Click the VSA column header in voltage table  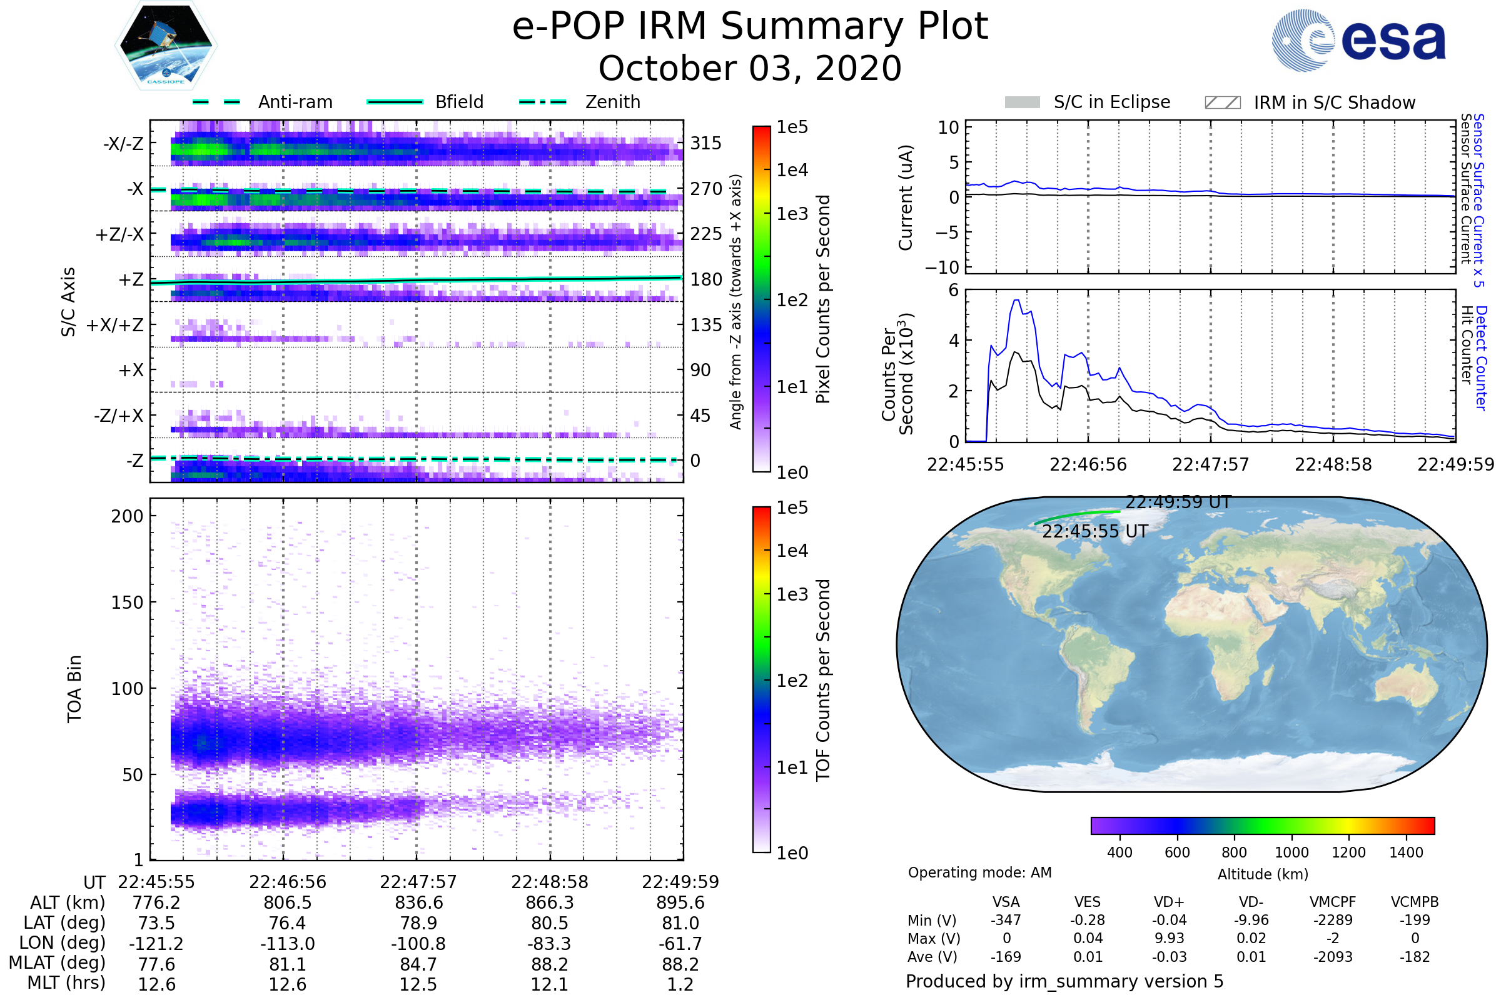coord(1006,902)
